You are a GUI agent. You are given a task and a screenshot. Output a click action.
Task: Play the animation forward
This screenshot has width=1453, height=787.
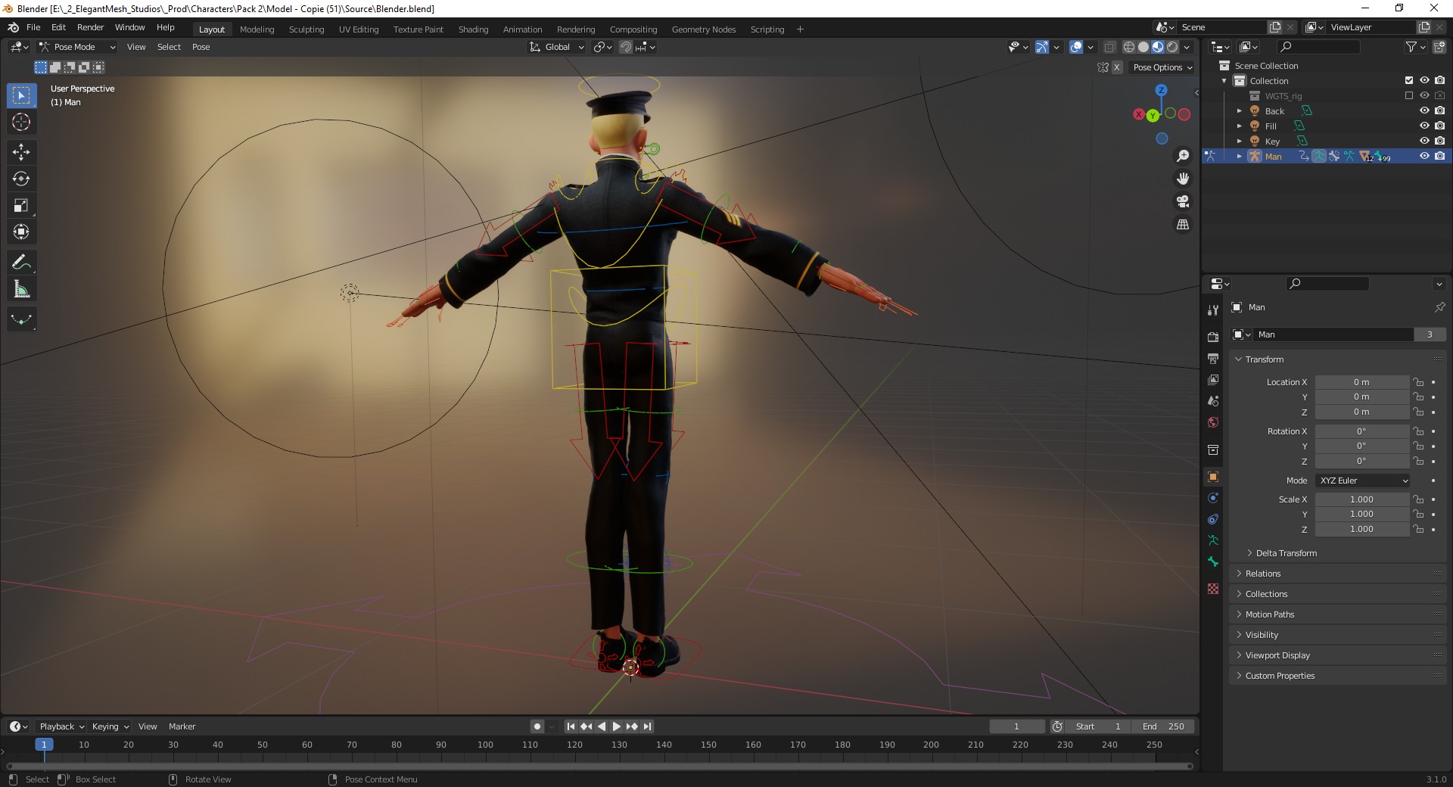617,726
